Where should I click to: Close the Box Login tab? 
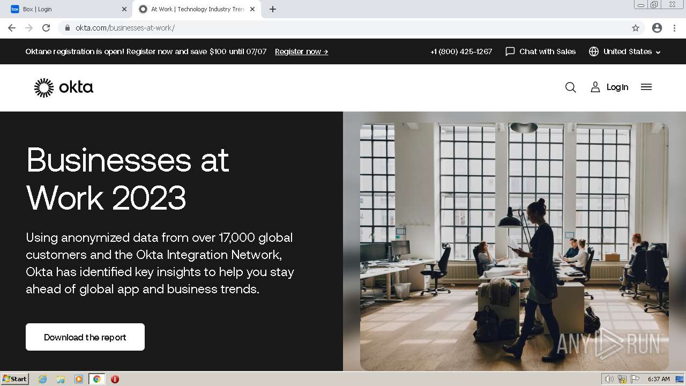tap(124, 9)
